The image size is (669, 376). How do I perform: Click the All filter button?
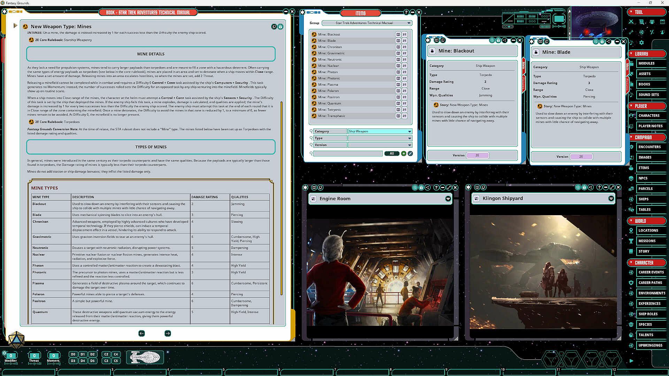[x=392, y=154]
